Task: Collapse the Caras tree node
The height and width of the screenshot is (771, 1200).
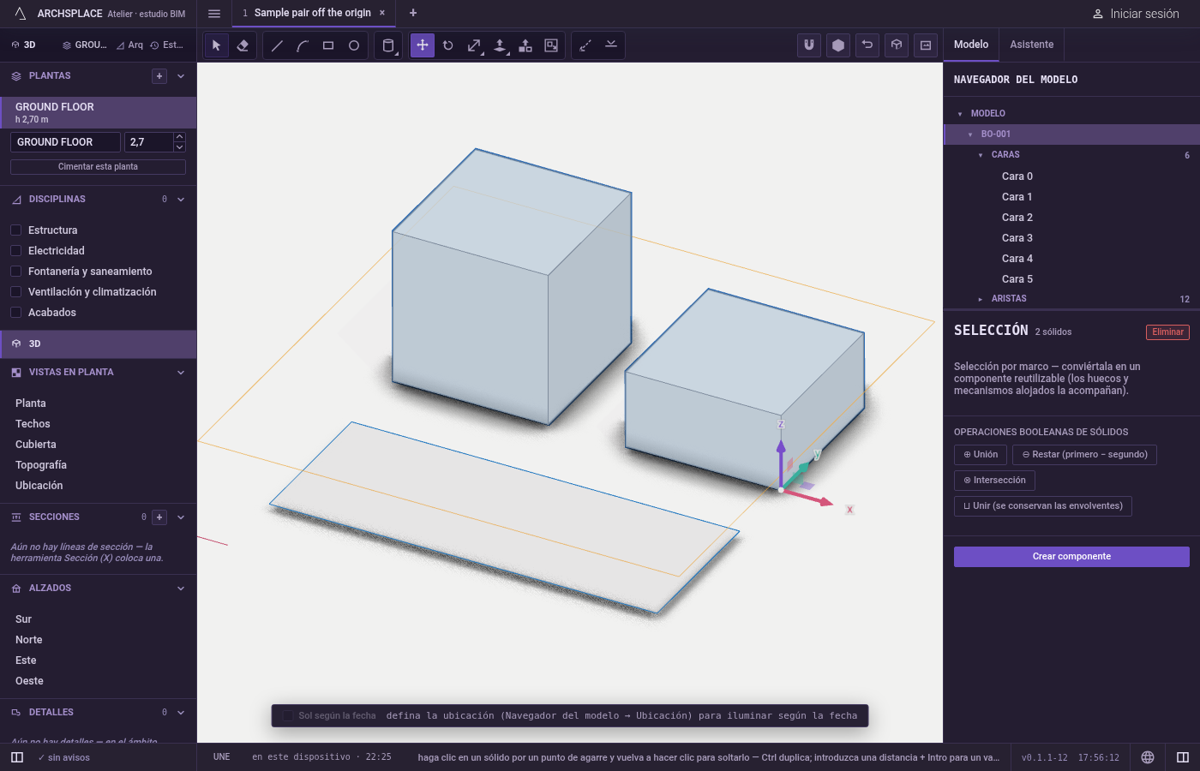Action: click(981, 155)
